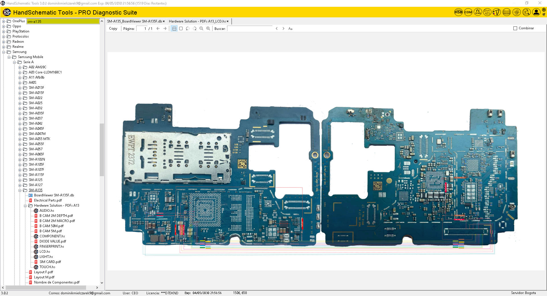
Task: Collapse Hardware Solution - PDFs A13 folder
Action: tap(25, 205)
